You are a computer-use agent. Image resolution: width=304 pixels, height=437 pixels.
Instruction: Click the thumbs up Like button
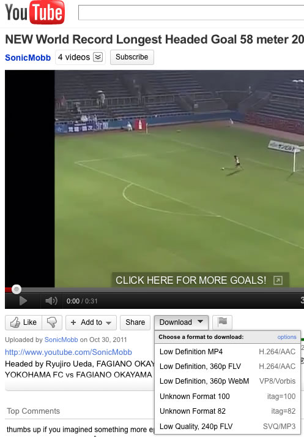(x=24, y=322)
